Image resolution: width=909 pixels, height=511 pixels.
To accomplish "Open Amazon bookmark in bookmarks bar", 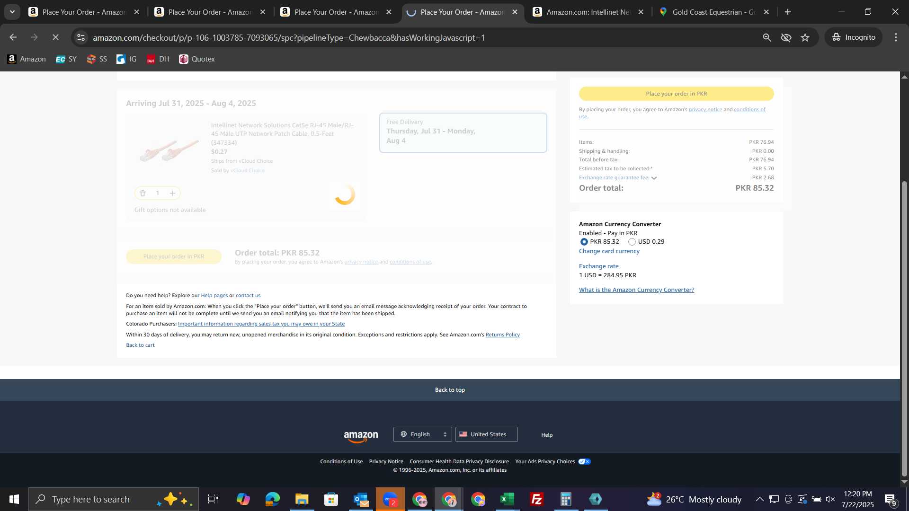I will [x=27, y=59].
